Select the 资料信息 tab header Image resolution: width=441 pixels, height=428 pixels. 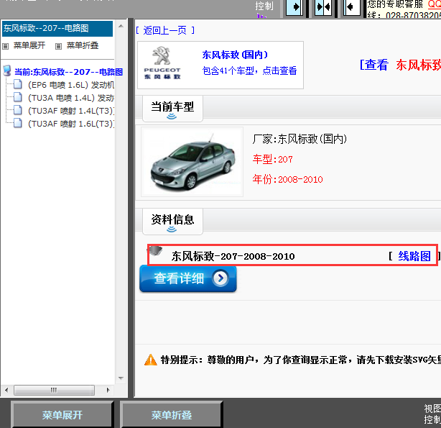coord(172,222)
